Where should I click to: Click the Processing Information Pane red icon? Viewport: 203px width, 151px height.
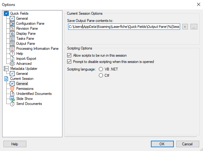point(12,49)
